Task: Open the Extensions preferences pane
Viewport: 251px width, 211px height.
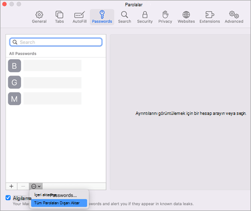Action: [209, 17]
